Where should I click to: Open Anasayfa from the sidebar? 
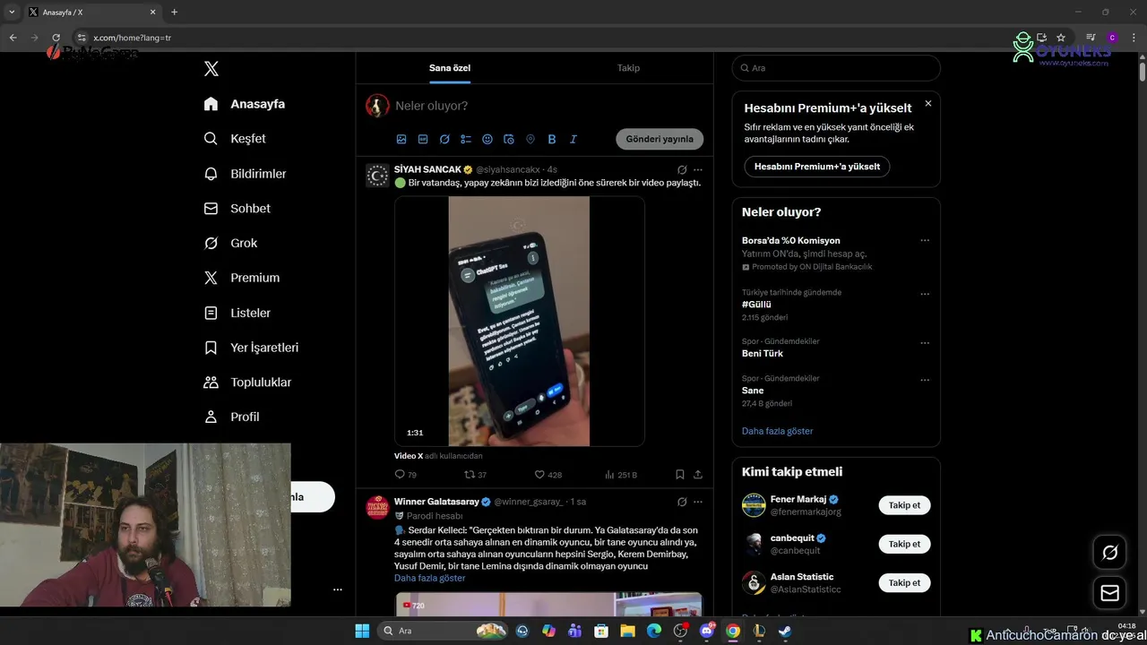tap(244, 104)
